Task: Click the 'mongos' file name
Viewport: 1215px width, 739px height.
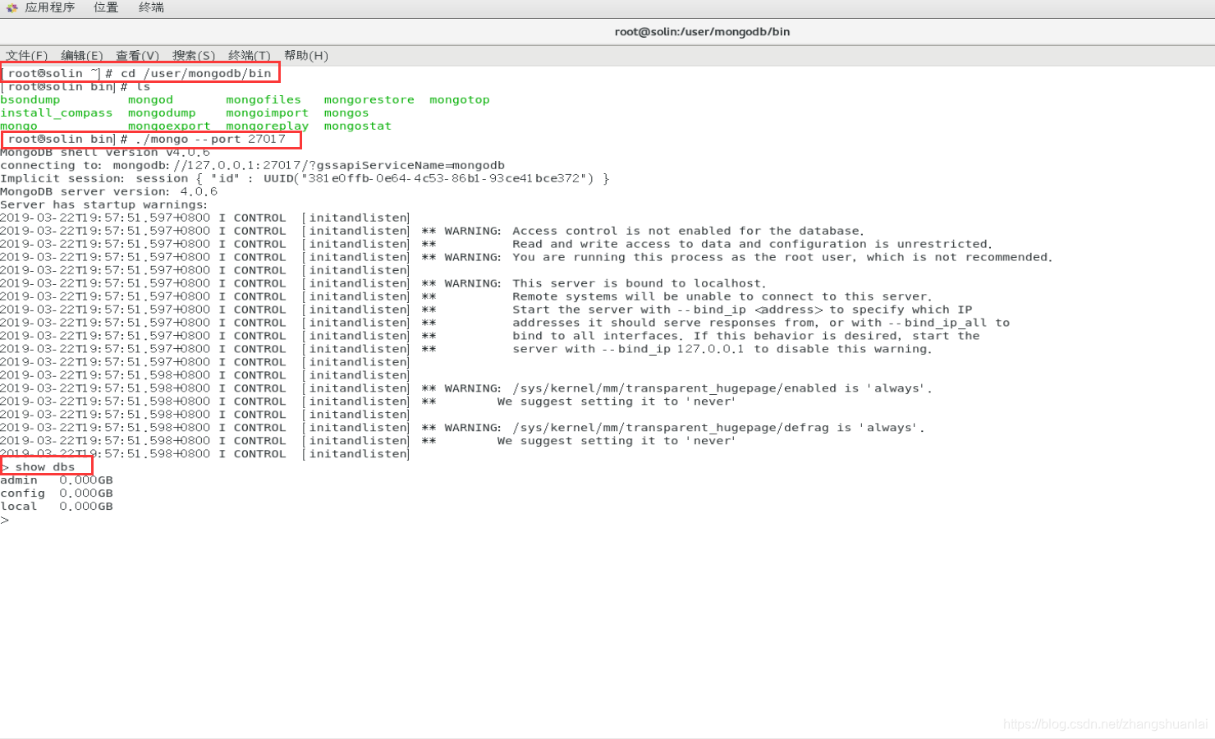Action: (x=346, y=112)
